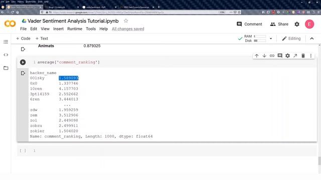This screenshot has height=180, width=321.
Task: Open the Help menu in Colab
Action: tap(104, 29)
